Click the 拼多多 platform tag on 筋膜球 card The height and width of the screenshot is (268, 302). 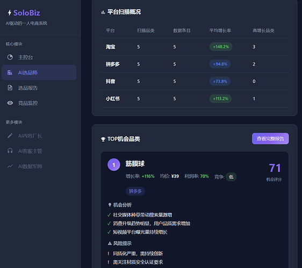coord(135,191)
